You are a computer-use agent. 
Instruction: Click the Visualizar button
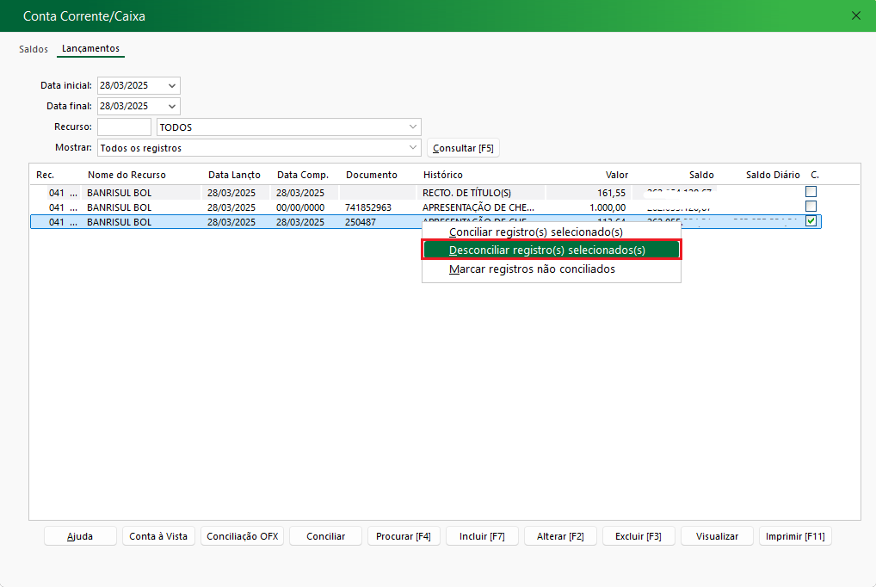coord(717,536)
